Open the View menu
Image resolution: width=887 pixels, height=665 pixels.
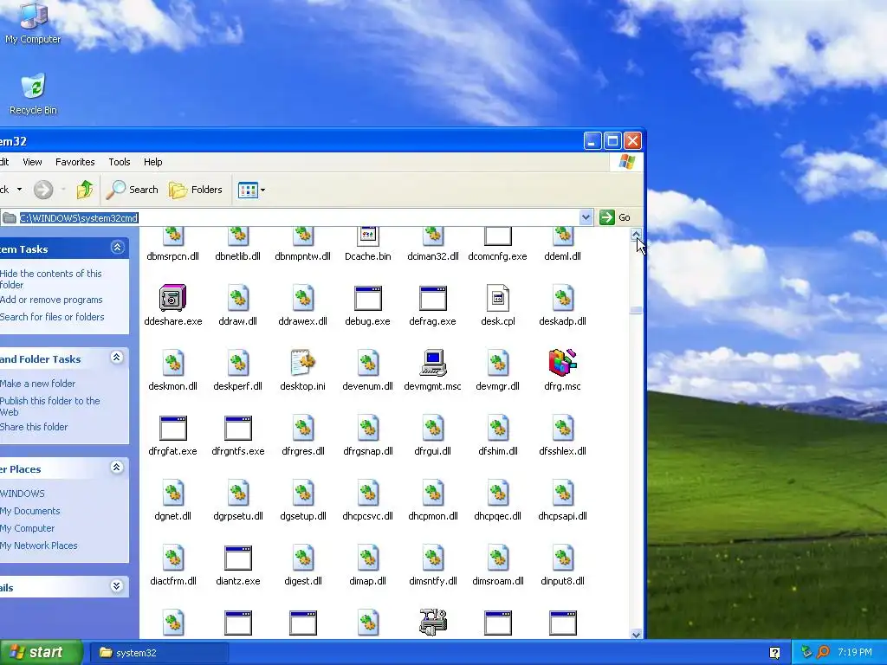point(32,162)
